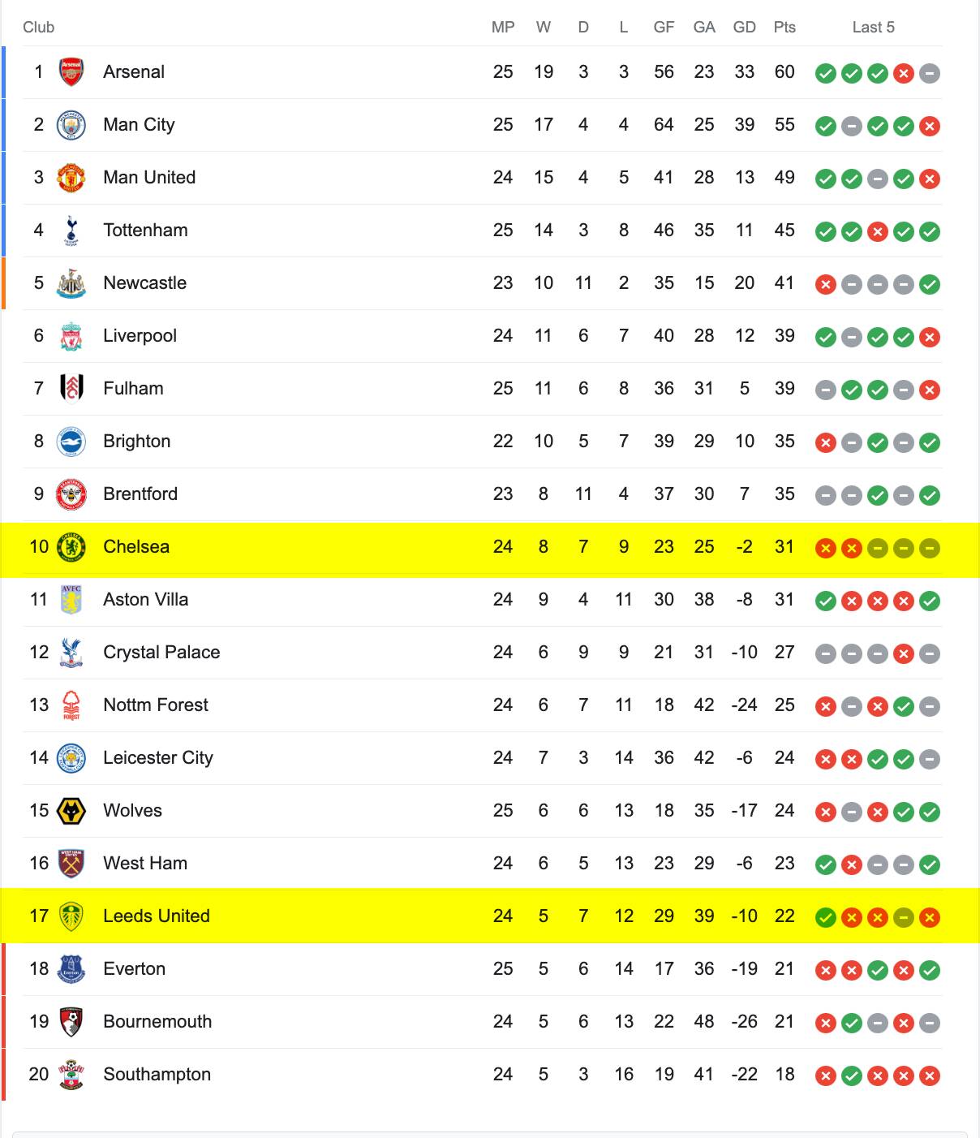This screenshot has height=1138, width=980.
Task: Click the Wolves club logo
Action: [x=71, y=811]
